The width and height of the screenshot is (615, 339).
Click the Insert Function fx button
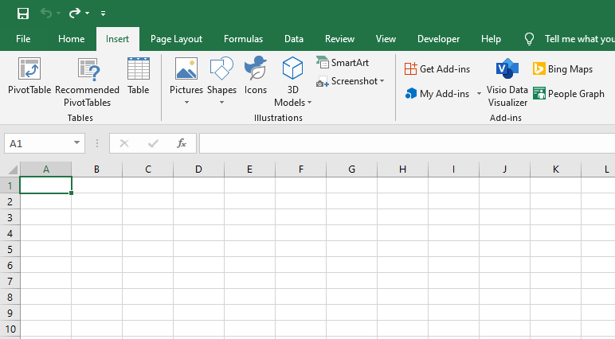[x=182, y=143]
